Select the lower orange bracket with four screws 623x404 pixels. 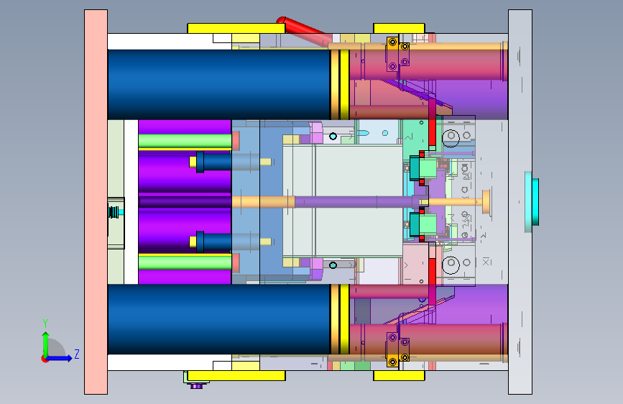[397, 349]
